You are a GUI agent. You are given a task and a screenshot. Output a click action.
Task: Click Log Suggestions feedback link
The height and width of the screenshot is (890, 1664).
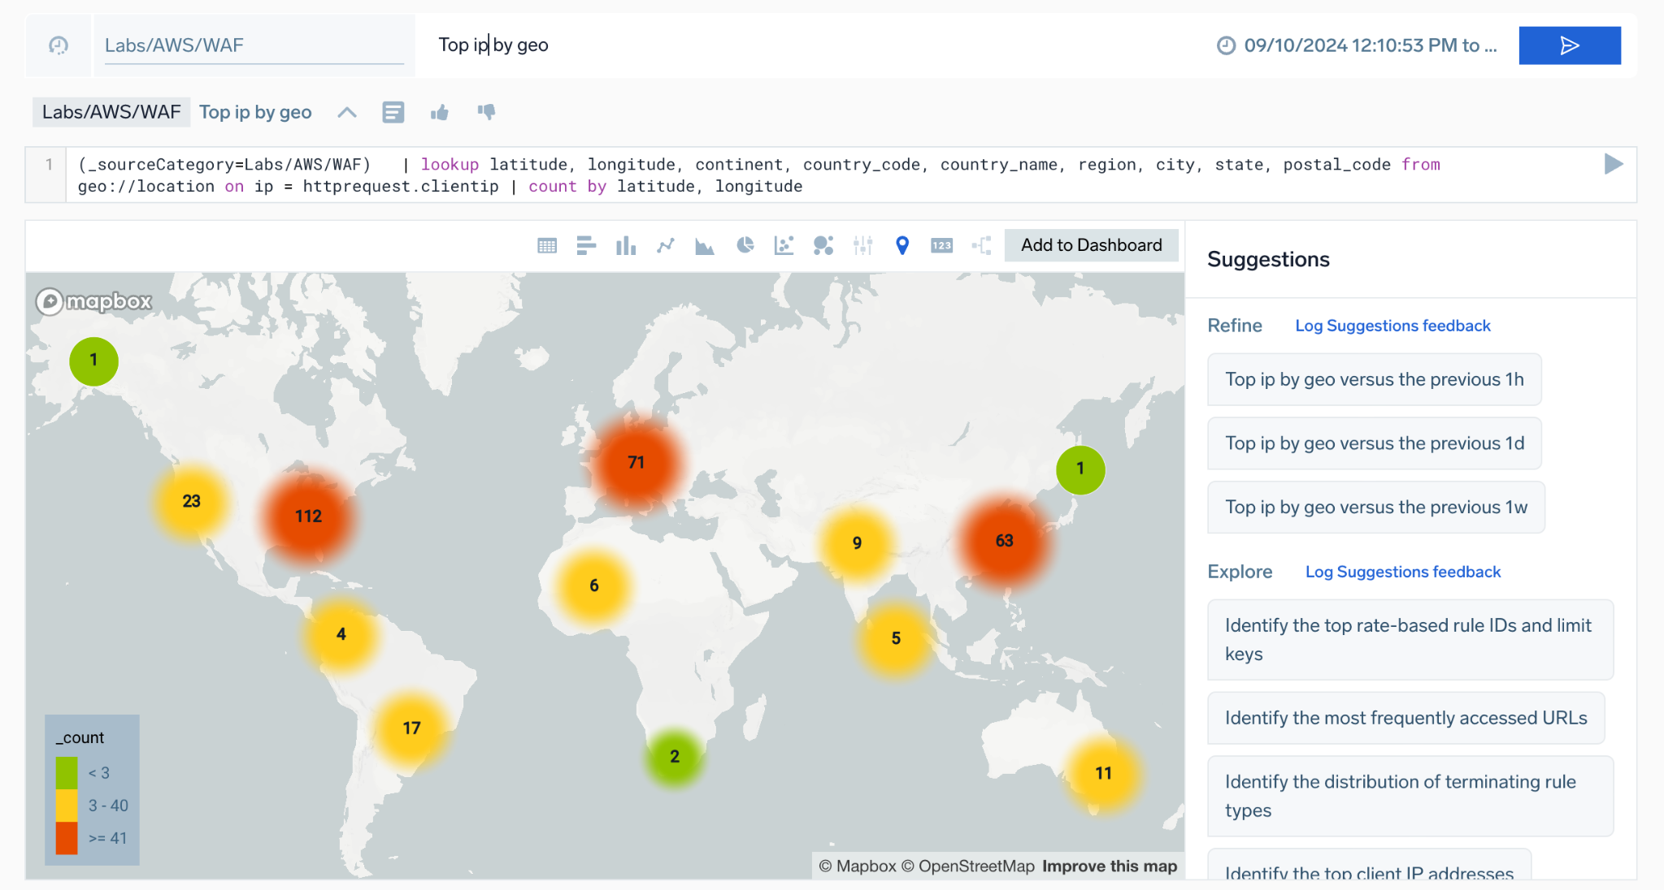1394,326
